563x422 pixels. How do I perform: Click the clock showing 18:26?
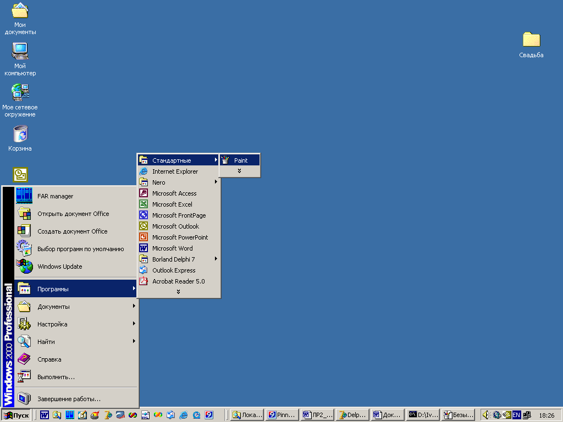(547, 415)
